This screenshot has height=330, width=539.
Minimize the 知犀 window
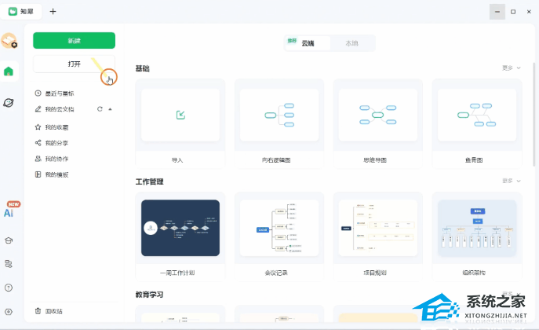click(497, 12)
